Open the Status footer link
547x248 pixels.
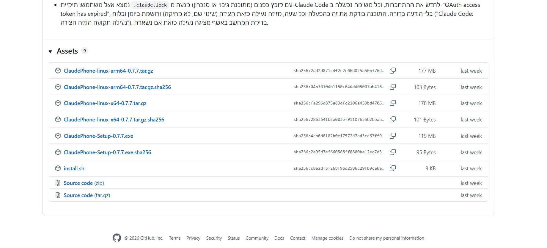pyautogui.click(x=234, y=238)
